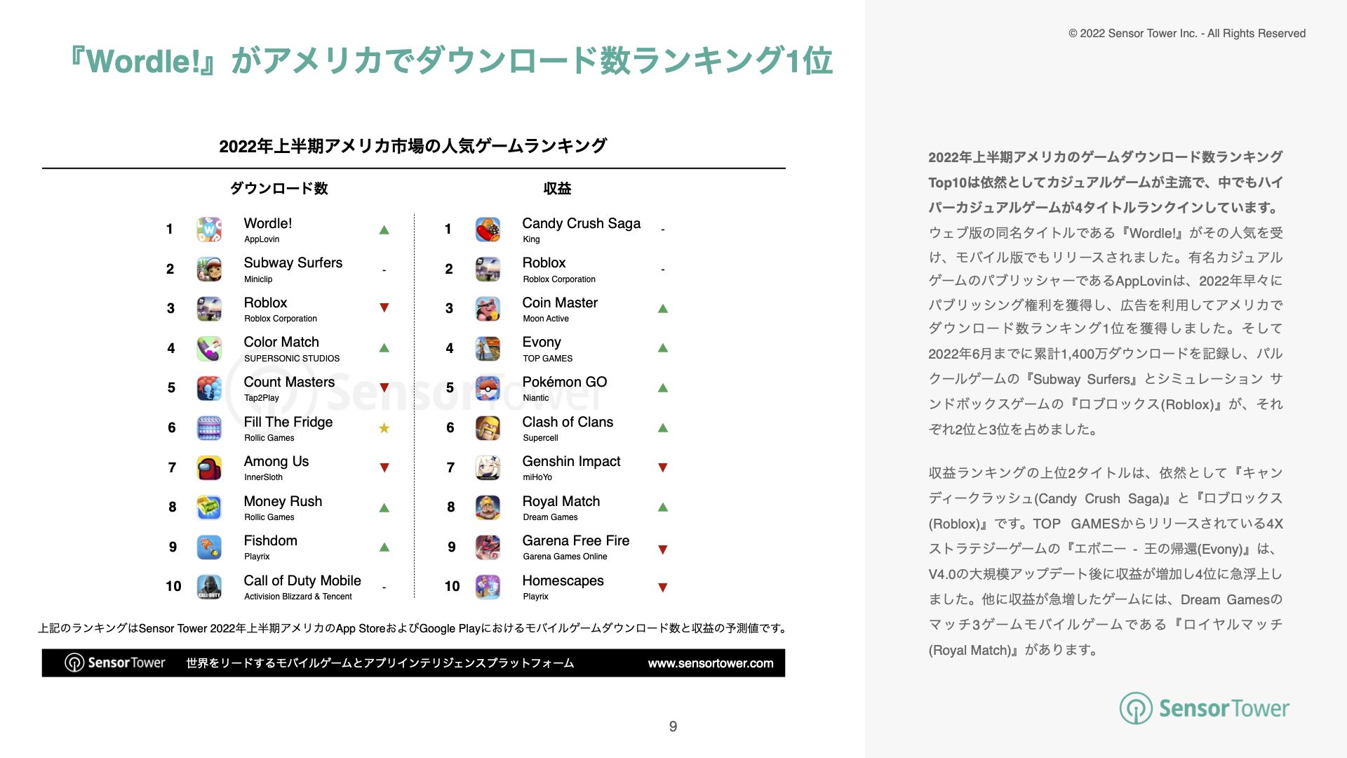This screenshot has height=758, width=1347.
Task: Click the Sensor Tower logo at bottom right
Action: coord(1204,708)
